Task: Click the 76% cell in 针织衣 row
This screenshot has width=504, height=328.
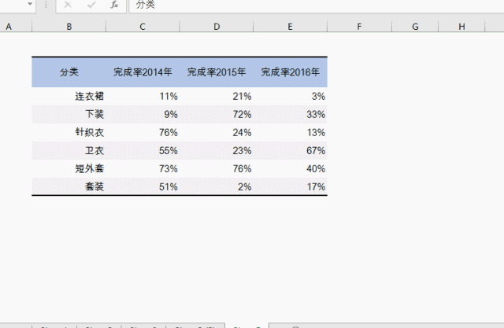Action: [143, 133]
